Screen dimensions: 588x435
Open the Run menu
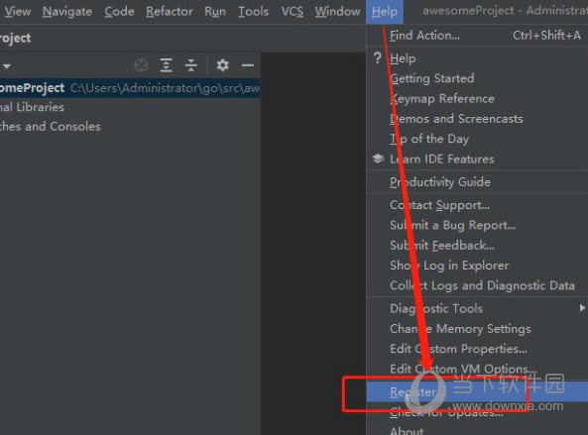pos(215,12)
